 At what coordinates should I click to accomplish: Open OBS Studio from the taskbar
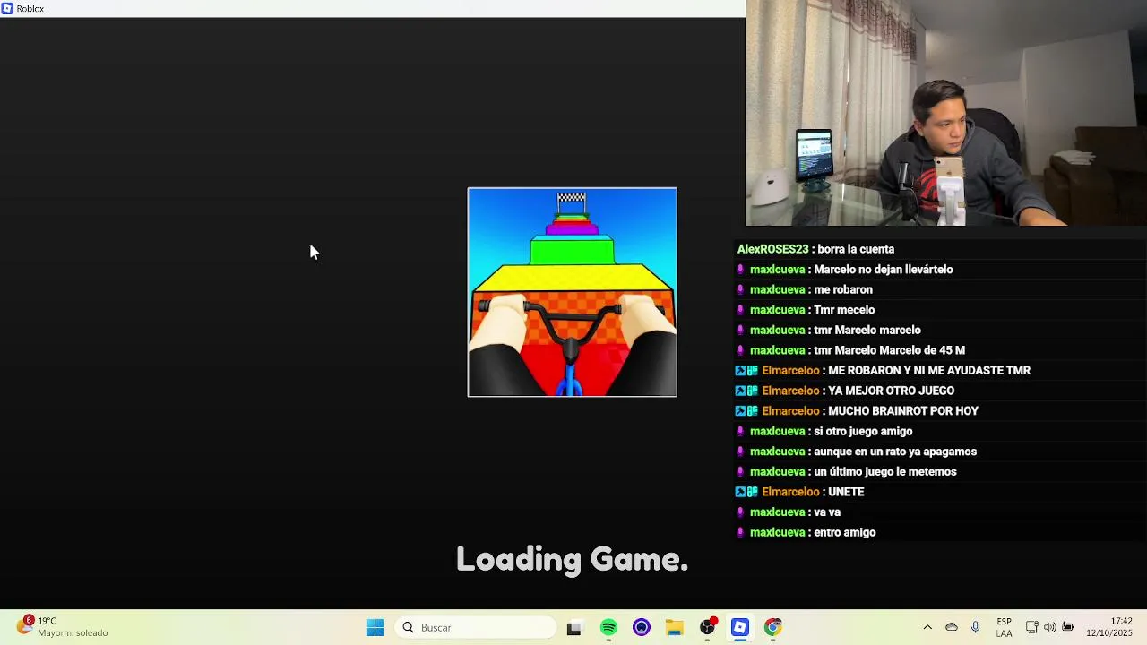pyautogui.click(x=708, y=627)
